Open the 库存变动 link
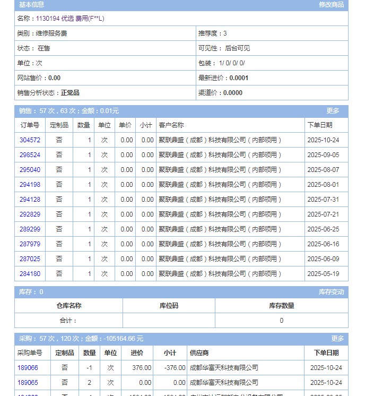 point(331,292)
